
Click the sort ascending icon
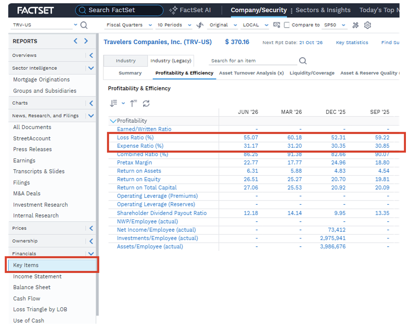133,103
